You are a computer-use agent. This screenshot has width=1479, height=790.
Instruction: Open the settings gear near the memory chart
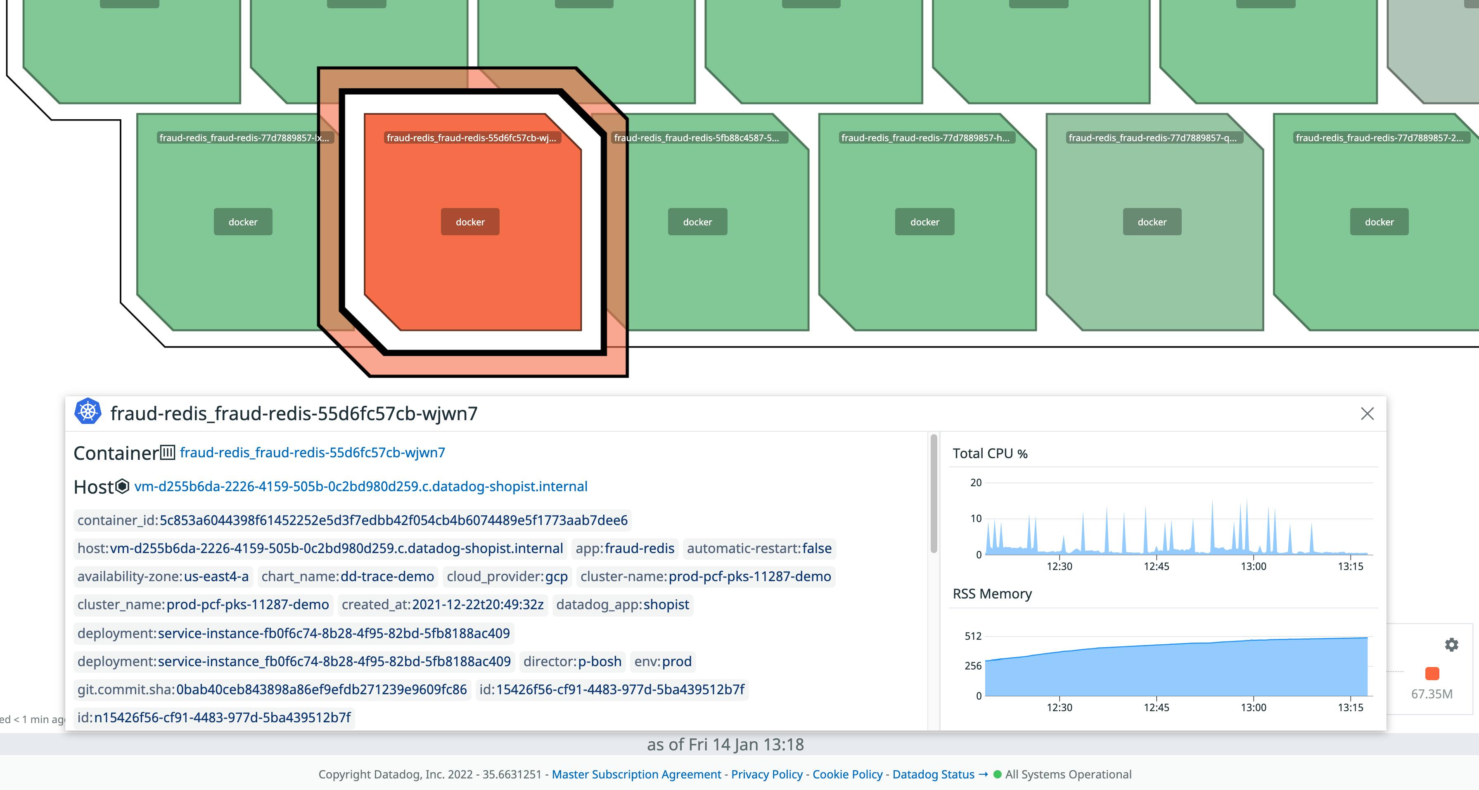coord(1451,645)
